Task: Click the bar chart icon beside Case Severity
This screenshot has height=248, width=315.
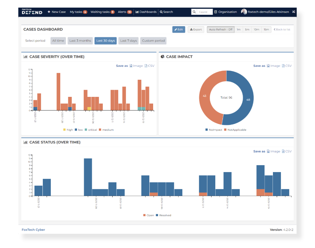Action: pos(25,57)
